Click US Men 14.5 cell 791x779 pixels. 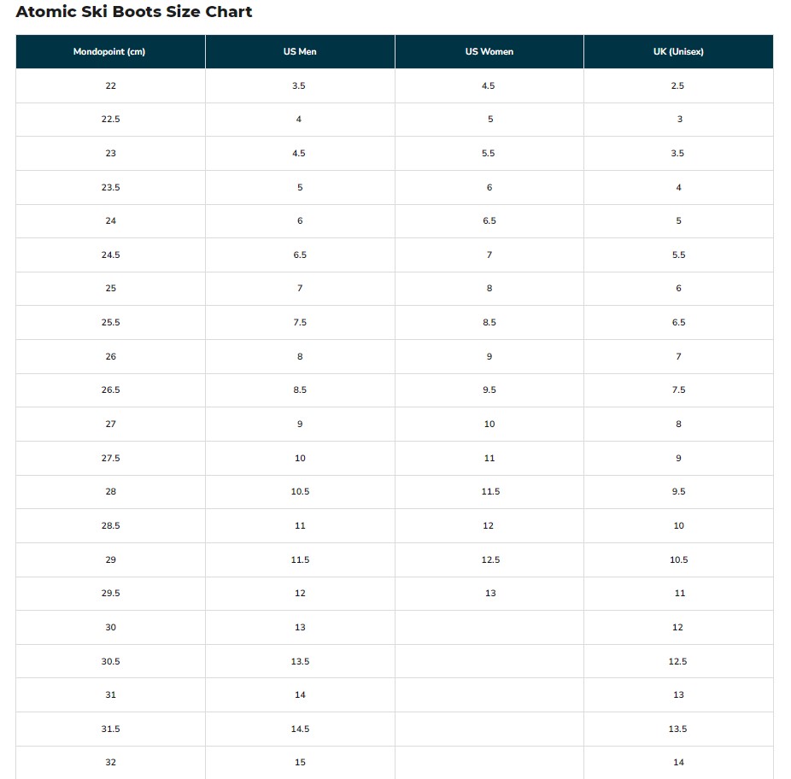coord(300,729)
